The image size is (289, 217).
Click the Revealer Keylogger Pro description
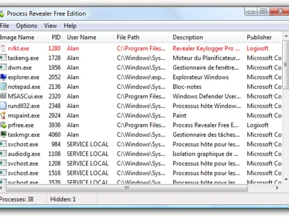(x=206, y=48)
